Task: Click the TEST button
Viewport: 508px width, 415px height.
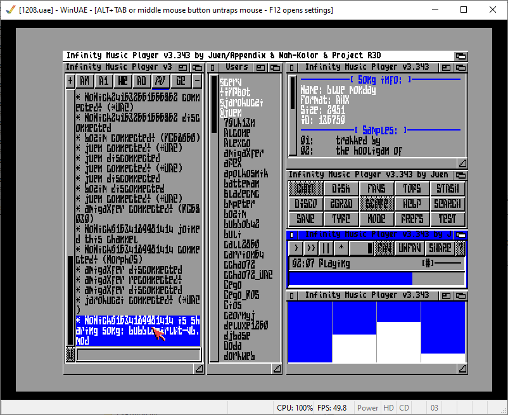Action: [447, 219]
